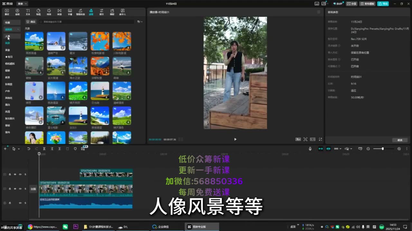Select the 美食 food filter category

click(7, 50)
